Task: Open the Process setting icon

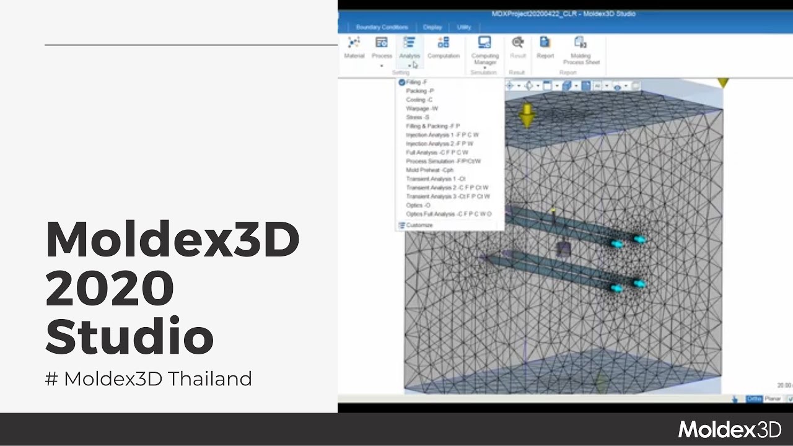Action: tap(382, 43)
